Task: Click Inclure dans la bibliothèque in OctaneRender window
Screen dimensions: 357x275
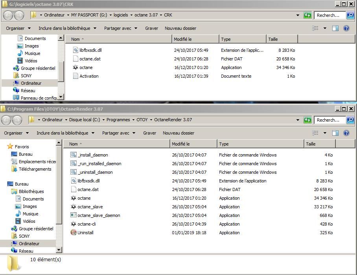Action: tap(65, 133)
